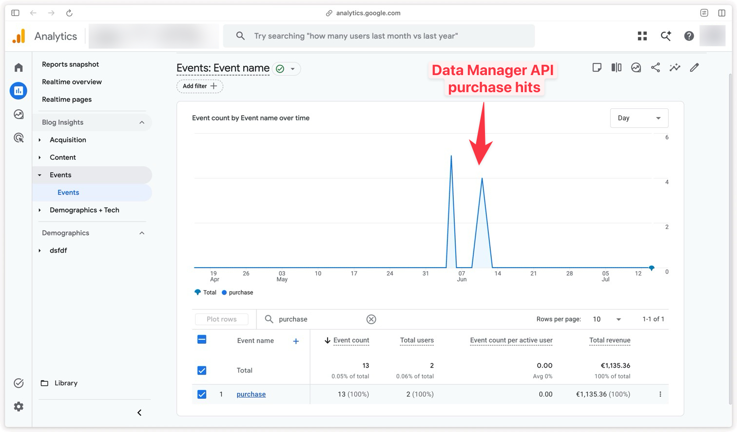Open Admin settings gear
Image resolution: width=737 pixels, height=432 pixels.
point(19,407)
